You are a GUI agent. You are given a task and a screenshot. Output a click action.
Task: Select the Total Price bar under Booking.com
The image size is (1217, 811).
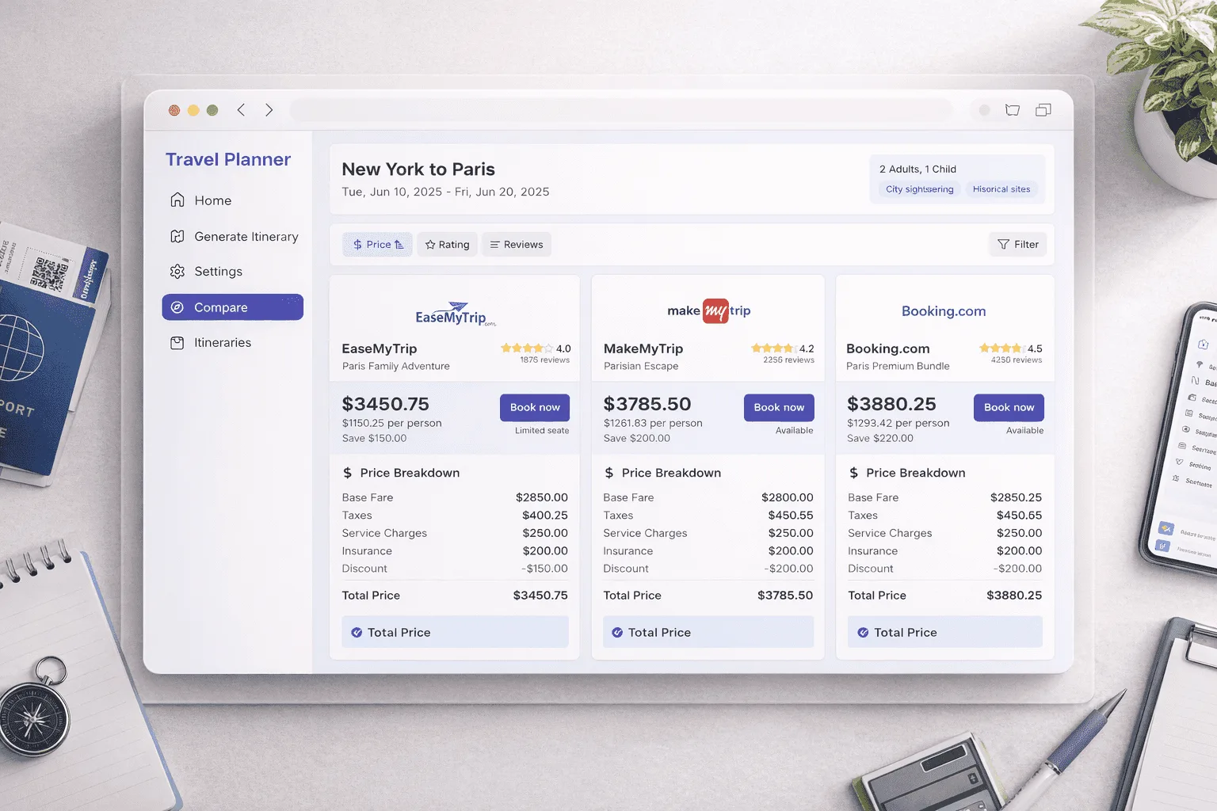[x=945, y=632]
